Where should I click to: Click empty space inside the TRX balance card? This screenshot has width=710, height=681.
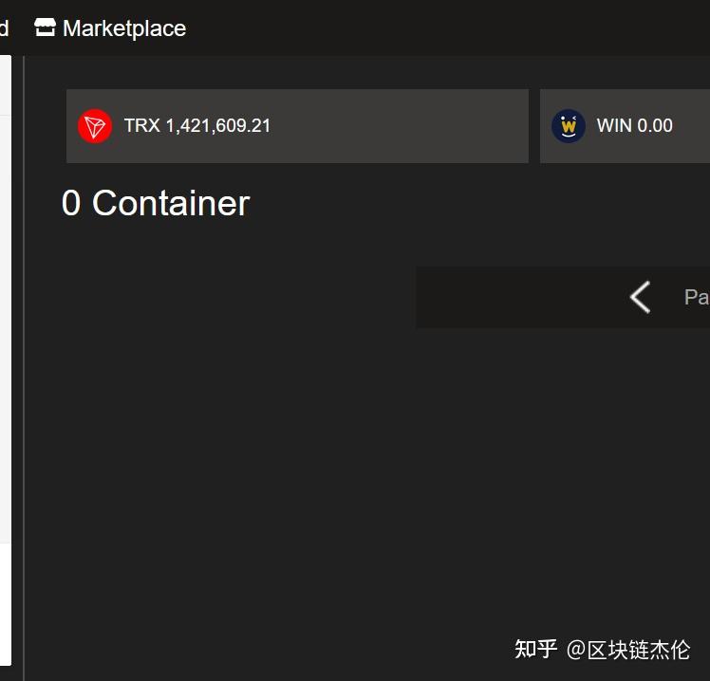pyautogui.click(x=399, y=126)
